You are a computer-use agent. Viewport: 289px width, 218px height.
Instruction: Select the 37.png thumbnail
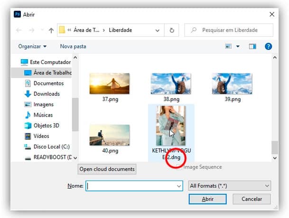click(110, 83)
